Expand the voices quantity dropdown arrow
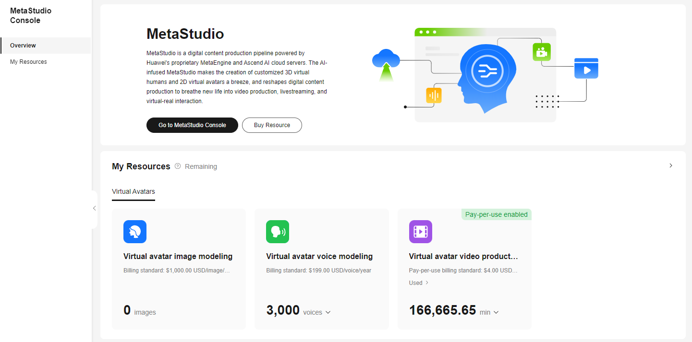The width and height of the screenshot is (692, 342). pyautogui.click(x=328, y=312)
